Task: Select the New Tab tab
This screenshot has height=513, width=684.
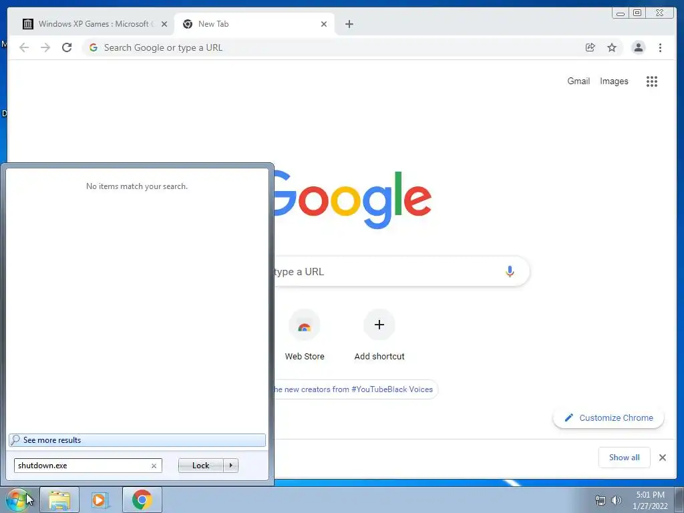Action: tap(254, 24)
